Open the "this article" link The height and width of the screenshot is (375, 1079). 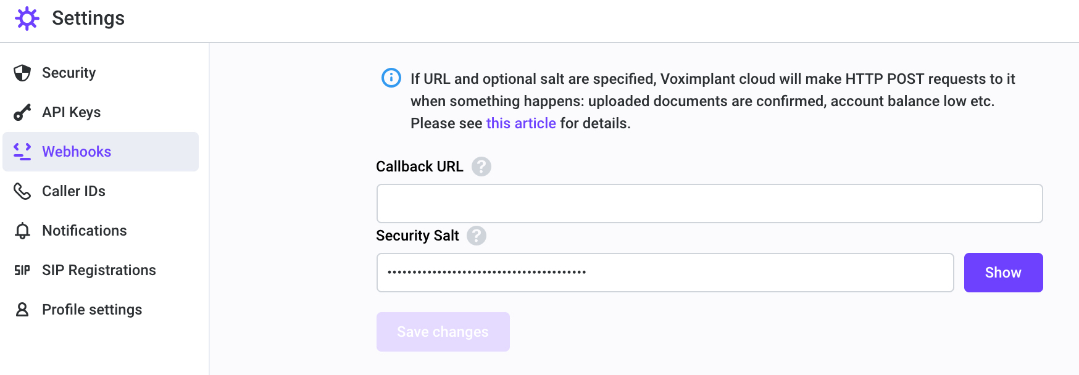click(x=521, y=123)
